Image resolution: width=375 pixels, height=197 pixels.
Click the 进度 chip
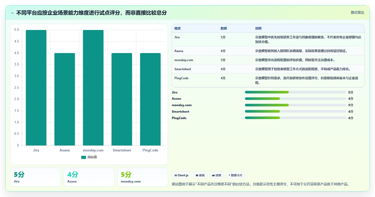pyautogui.click(x=217, y=175)
